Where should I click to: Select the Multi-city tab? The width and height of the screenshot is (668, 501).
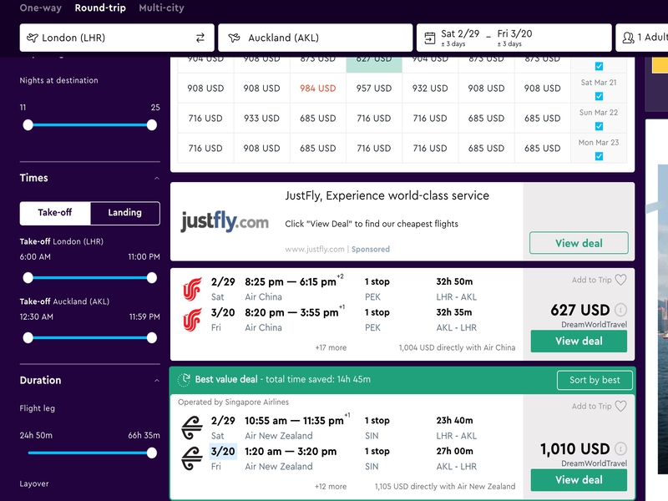pyautogui.click(x=161, y=8)
